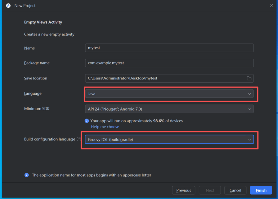Image resolution: width=278 pixels, height=199 pixels.
Task: Click the Package name field
Action: coord(169,63)
